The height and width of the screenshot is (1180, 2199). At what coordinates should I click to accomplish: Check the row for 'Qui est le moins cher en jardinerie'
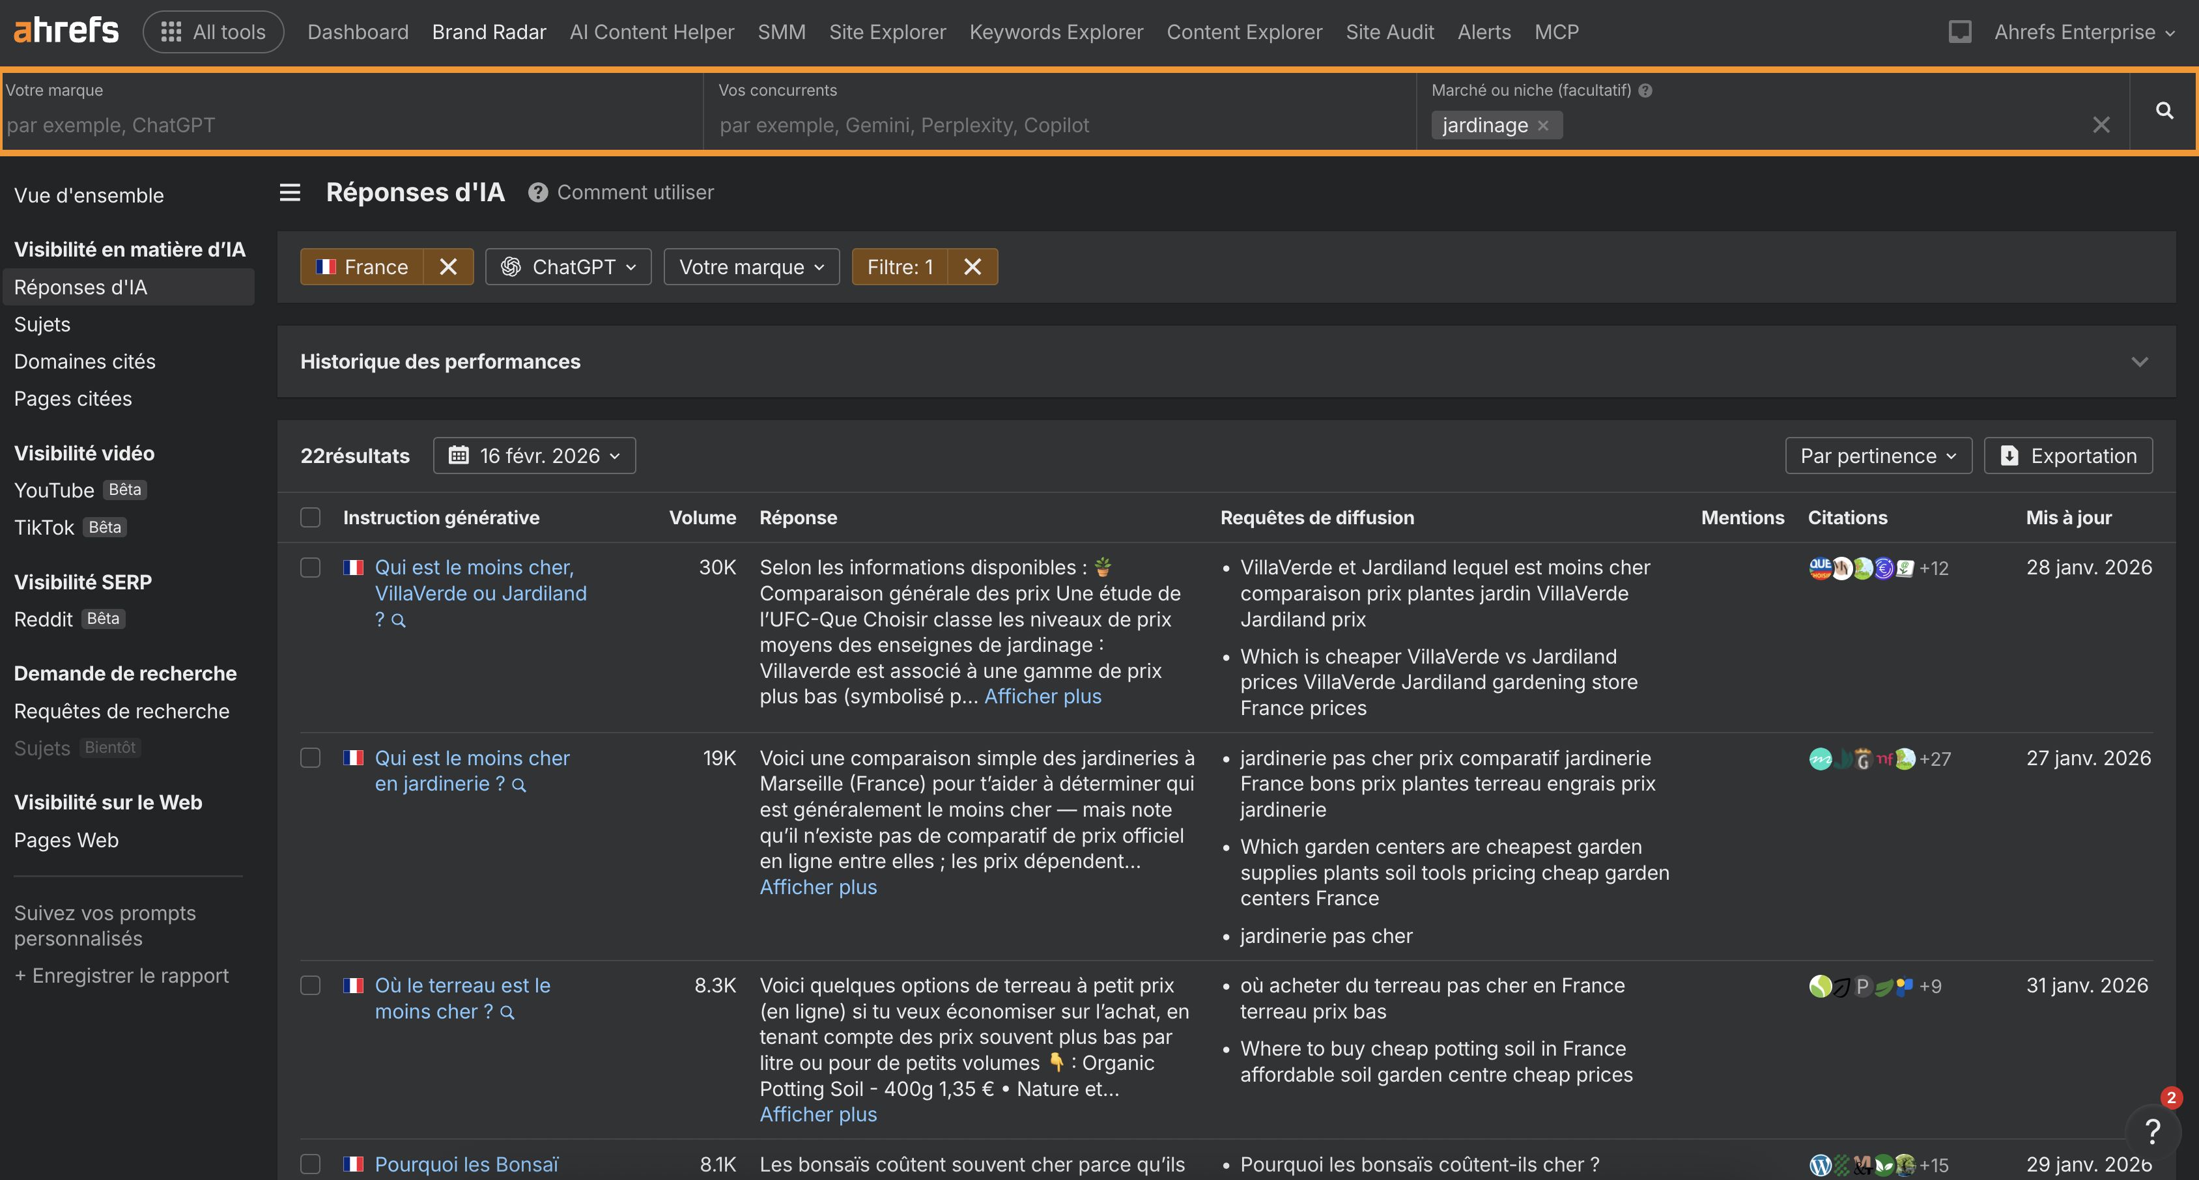[310, 757]
